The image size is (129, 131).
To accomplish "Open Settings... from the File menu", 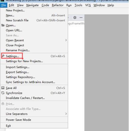I will tap(34, 56).
